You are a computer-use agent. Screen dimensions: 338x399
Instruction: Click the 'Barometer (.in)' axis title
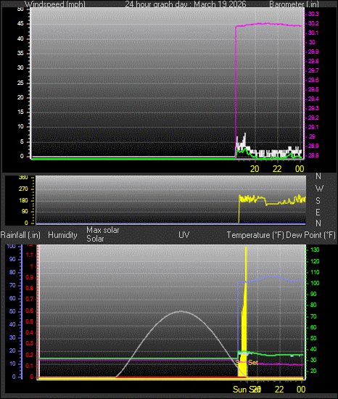(294, 4)
